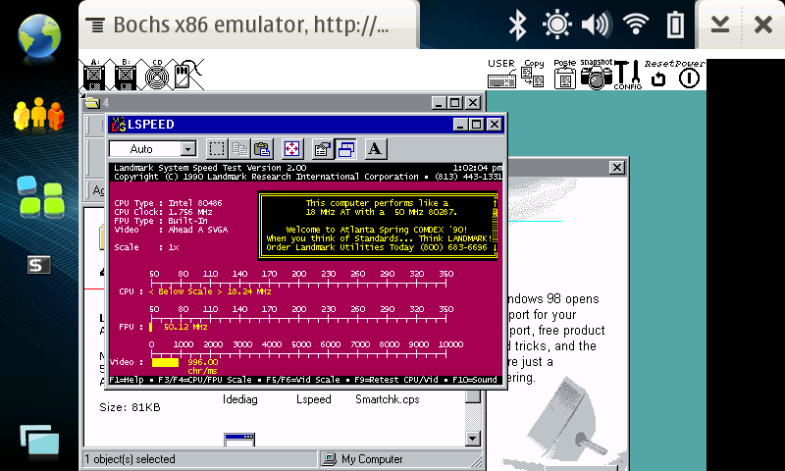785x471 pixels.
Task: Click the floppy B: drive icon
Action: pyautogui.click(x=126, y=76)
